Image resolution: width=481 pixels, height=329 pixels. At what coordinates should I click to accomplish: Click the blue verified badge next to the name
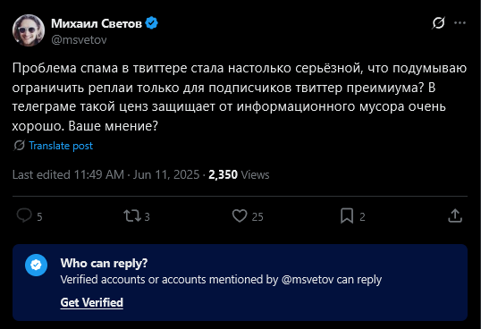pos(151,23)
